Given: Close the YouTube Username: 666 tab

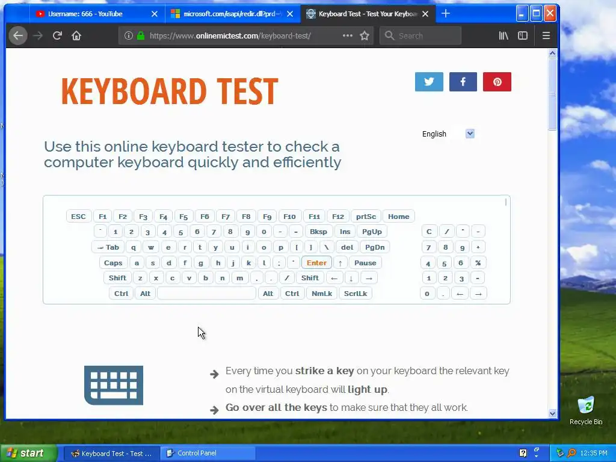Looking at the screenshot, I should [x=155, y=14].
